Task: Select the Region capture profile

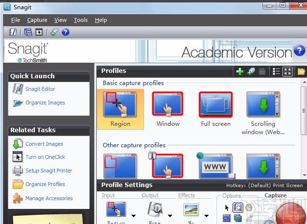Action: 120,109
